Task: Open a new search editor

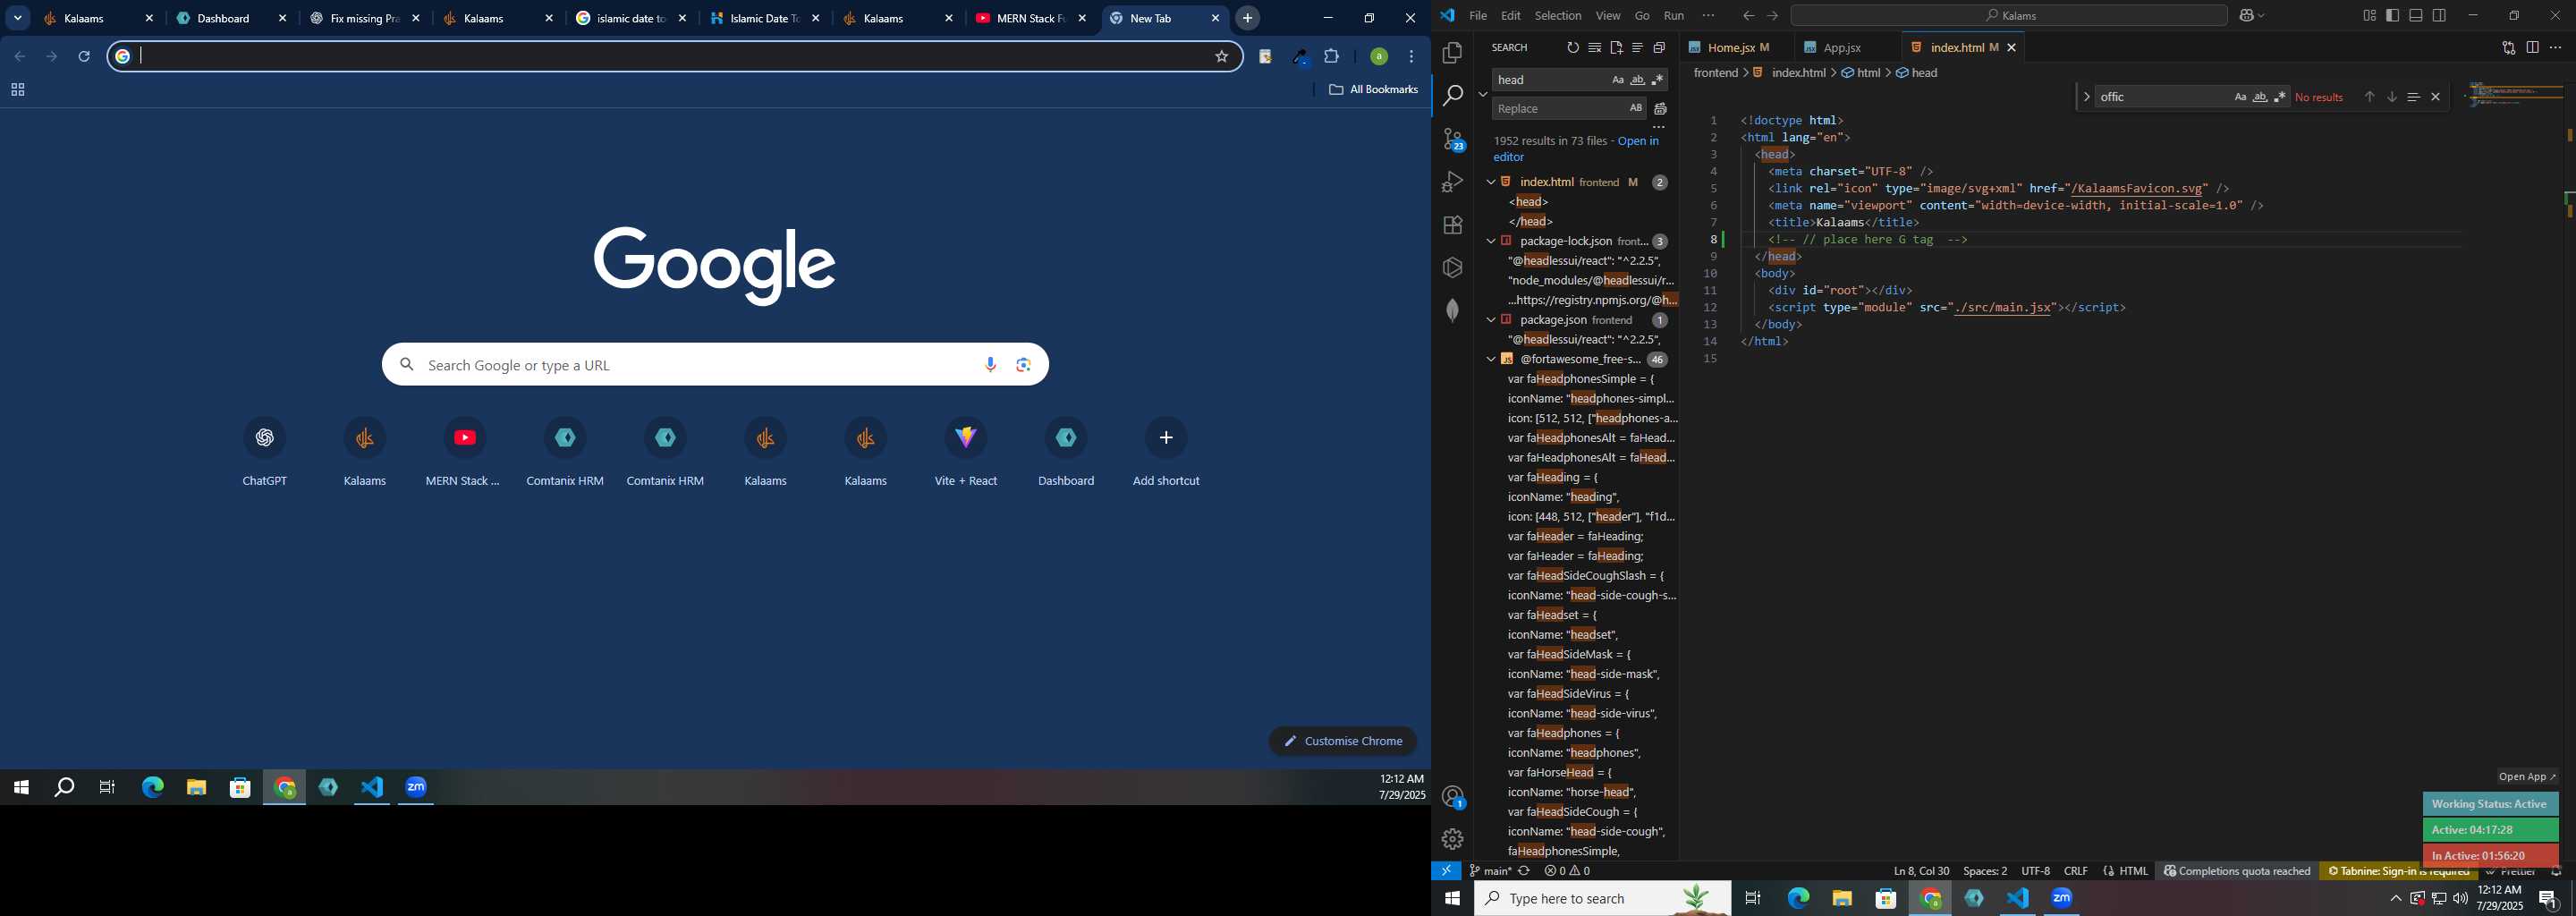Action: 1616,48
